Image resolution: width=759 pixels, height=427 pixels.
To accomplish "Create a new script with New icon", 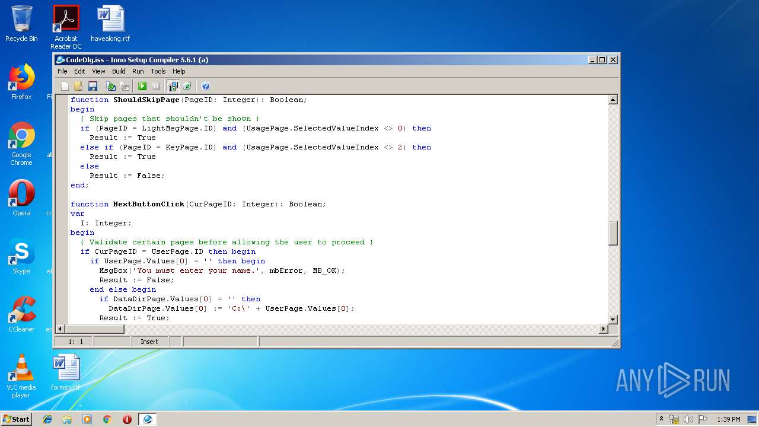I will [65, 86].
